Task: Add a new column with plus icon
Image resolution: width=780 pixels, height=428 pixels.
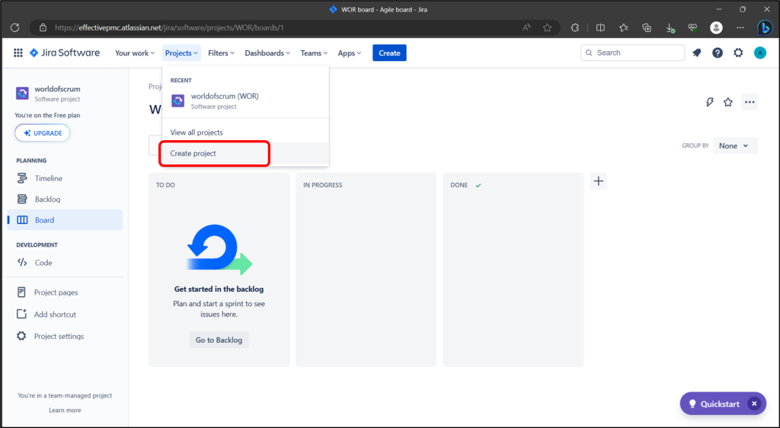Action: (599, 181)
